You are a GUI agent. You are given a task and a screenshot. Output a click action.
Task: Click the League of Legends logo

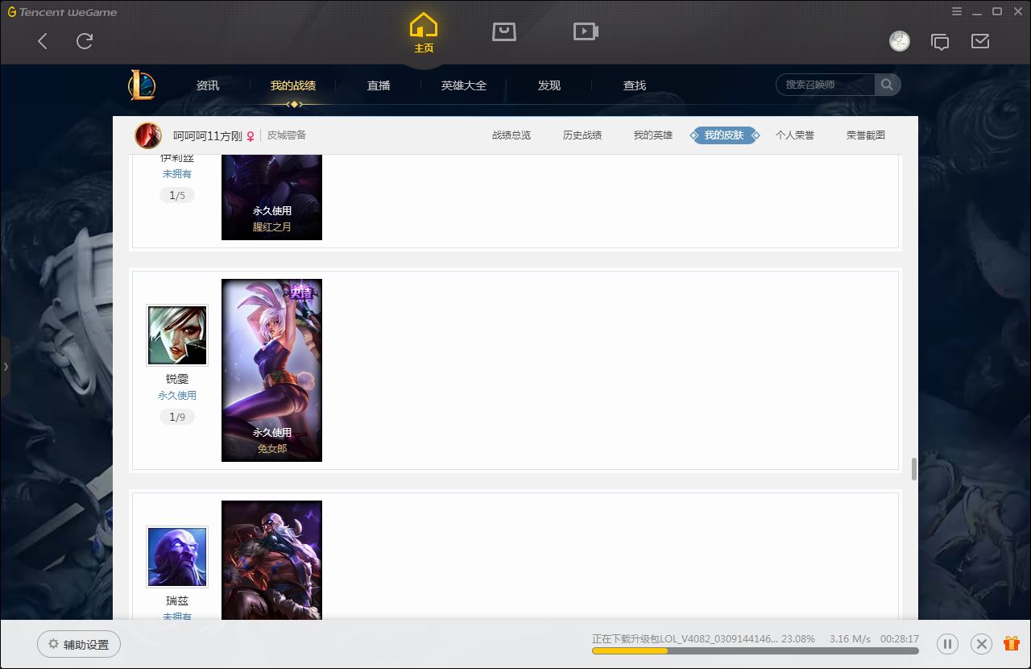[x=142, y=85]
